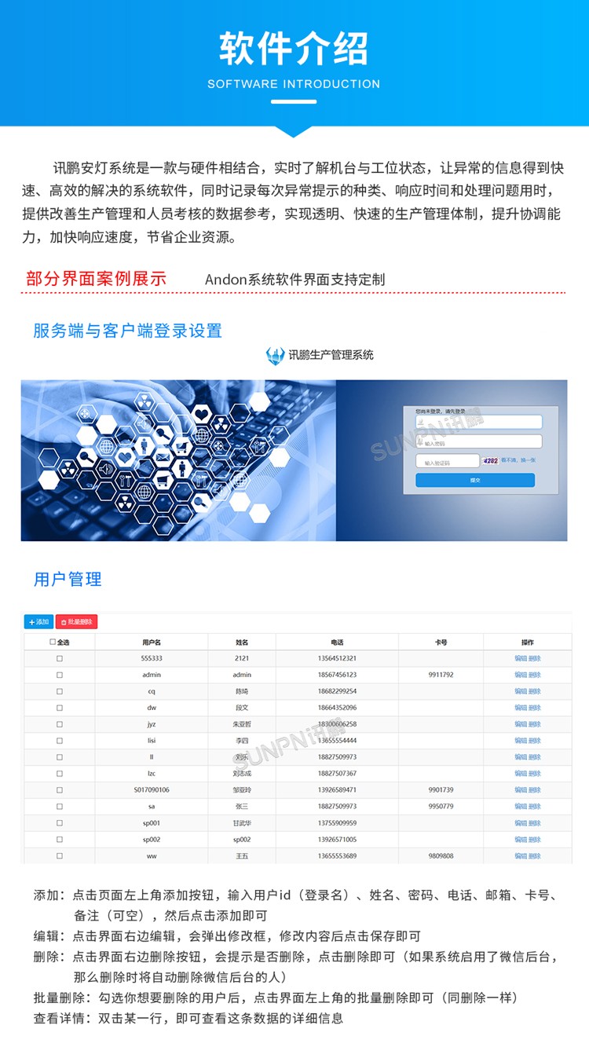The width and height of the screenshot is (589, 1047).
Task: Click the 输入验证码 captcha input
Action: [x=447, y=462]
